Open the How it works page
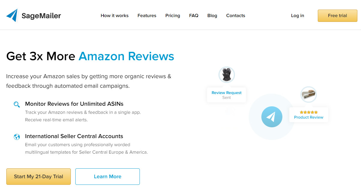The height and width of the screenshot is (192, 361). coord(115,16)
